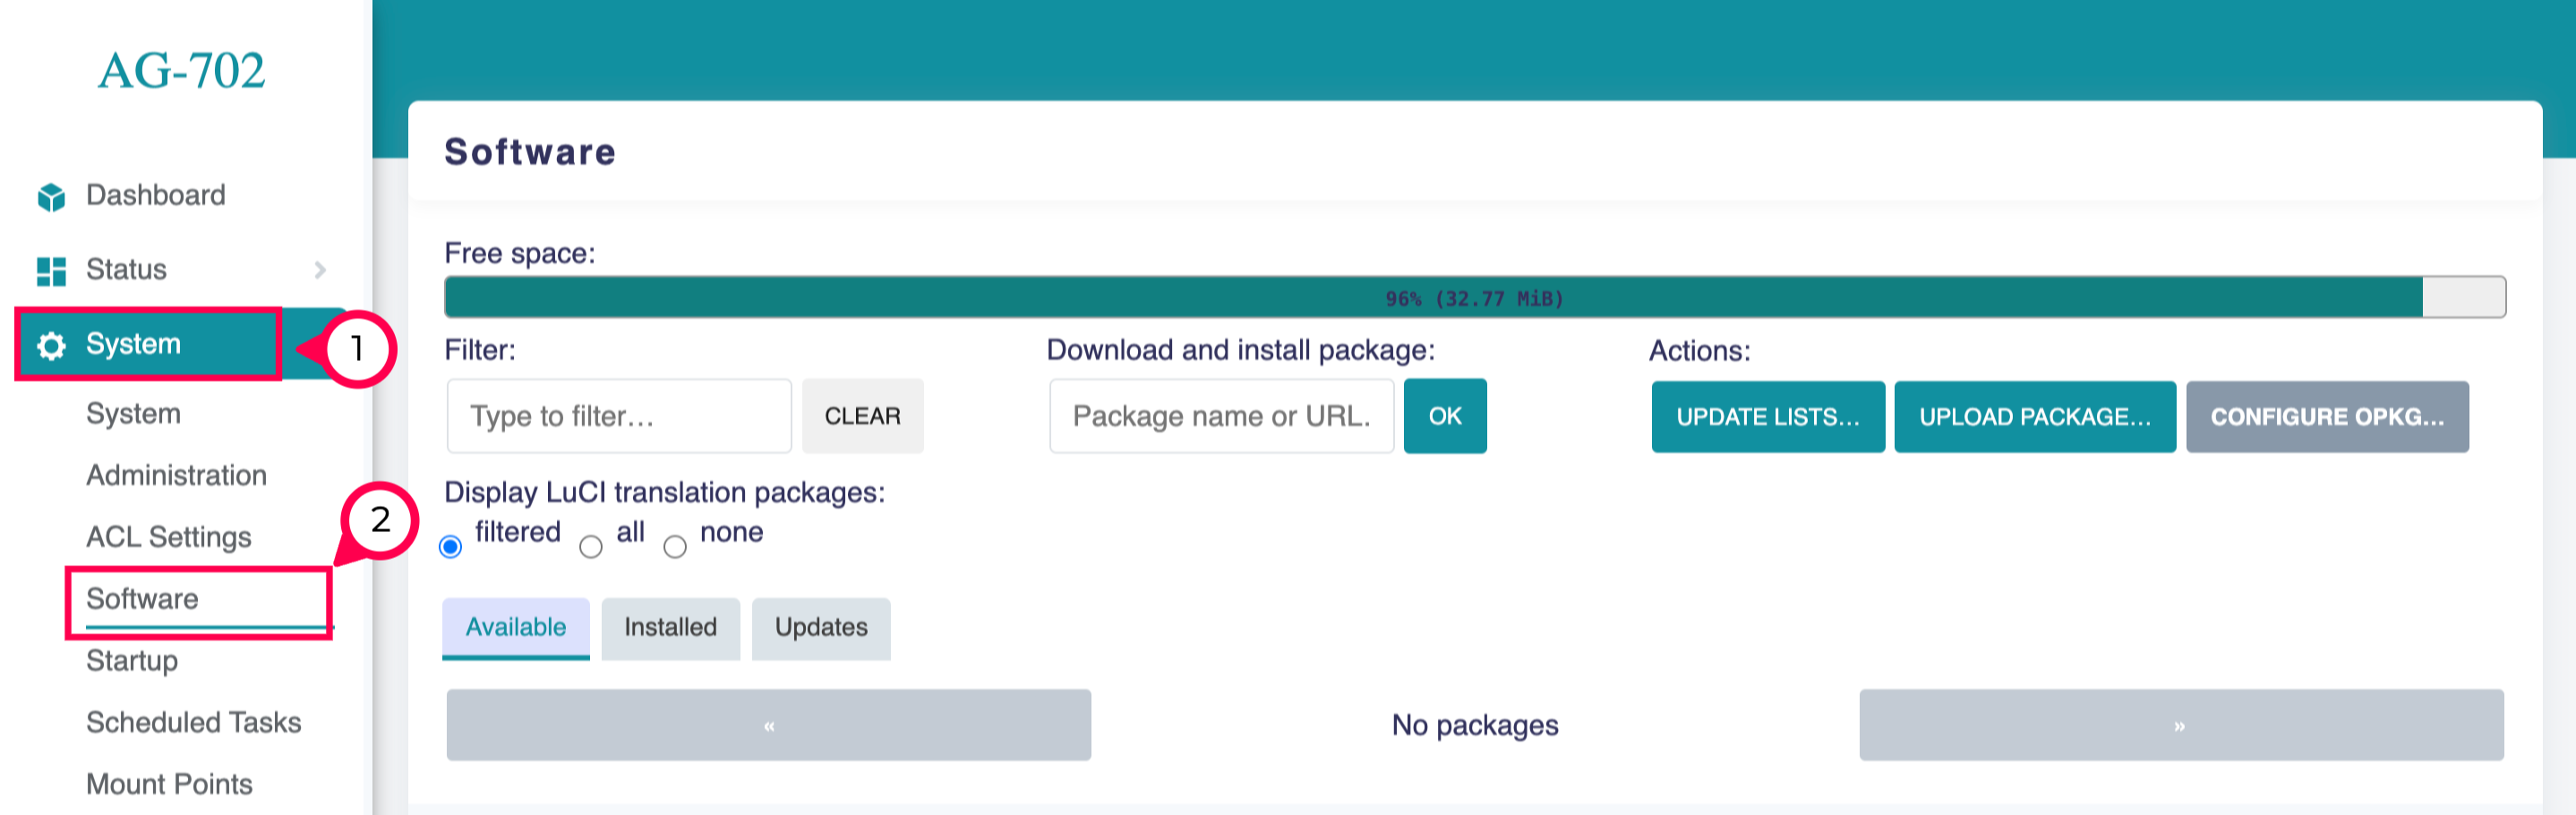
Task: Click the Status grid icon
Action: click(x=51, y=270)
